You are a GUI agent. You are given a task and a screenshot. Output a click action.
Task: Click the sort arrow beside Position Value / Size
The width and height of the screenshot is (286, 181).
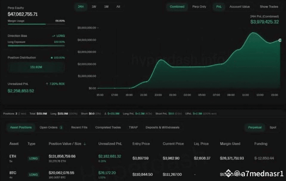click(85, 144)
